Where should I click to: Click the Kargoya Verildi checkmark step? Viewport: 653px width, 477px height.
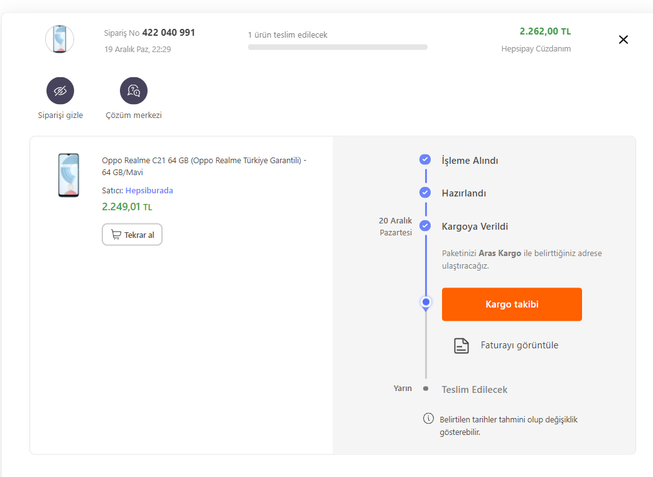tap(425, 226)
